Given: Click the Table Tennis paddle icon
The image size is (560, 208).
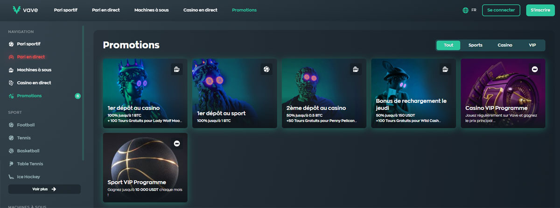Looking at the screenshot, I should (x=11, y=164).
